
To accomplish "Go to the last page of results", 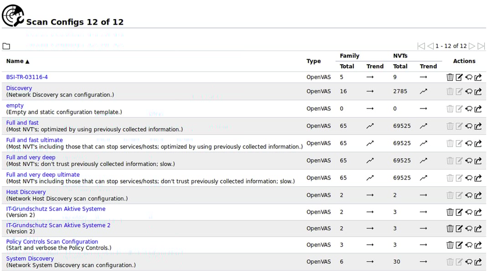I will coord(482,46).
